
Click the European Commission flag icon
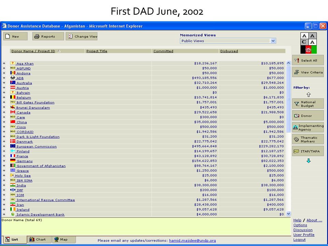(x=13, y=146)
